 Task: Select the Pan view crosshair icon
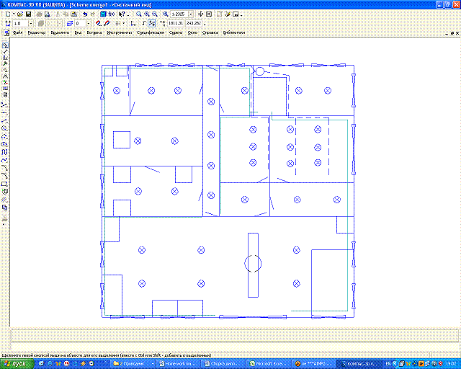tap(200, 14)
